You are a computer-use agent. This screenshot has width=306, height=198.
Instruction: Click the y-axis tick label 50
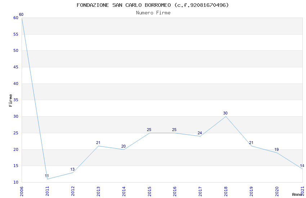(16, 50)
